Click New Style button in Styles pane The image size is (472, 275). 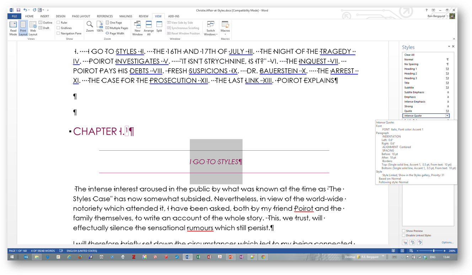[405, 242]
